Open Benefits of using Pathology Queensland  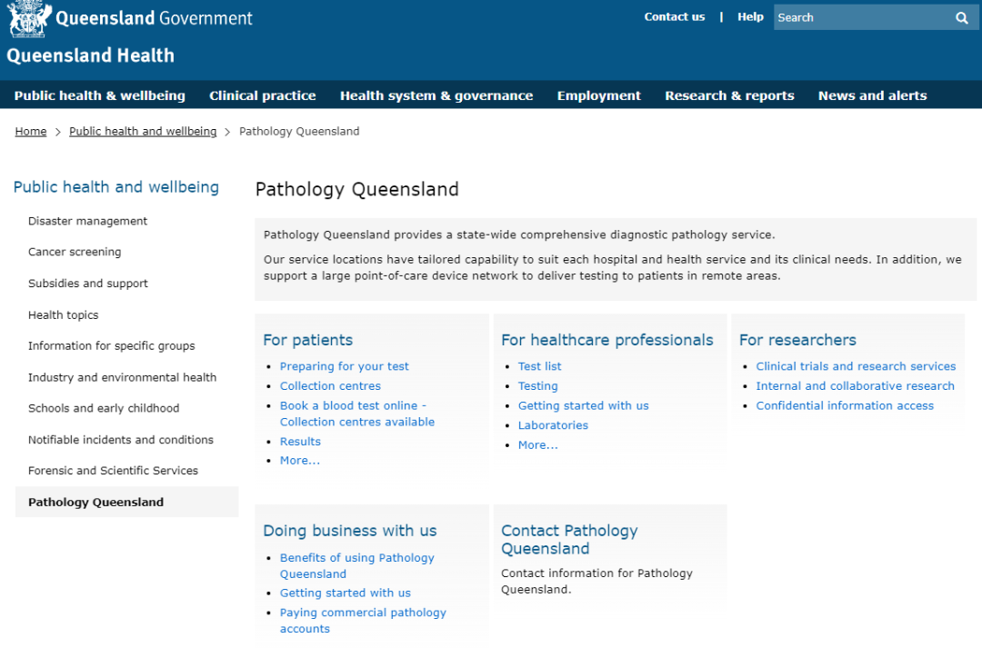(357, 566)
